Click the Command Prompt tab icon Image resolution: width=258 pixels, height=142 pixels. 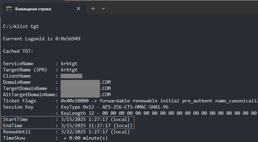click(9, 9)
